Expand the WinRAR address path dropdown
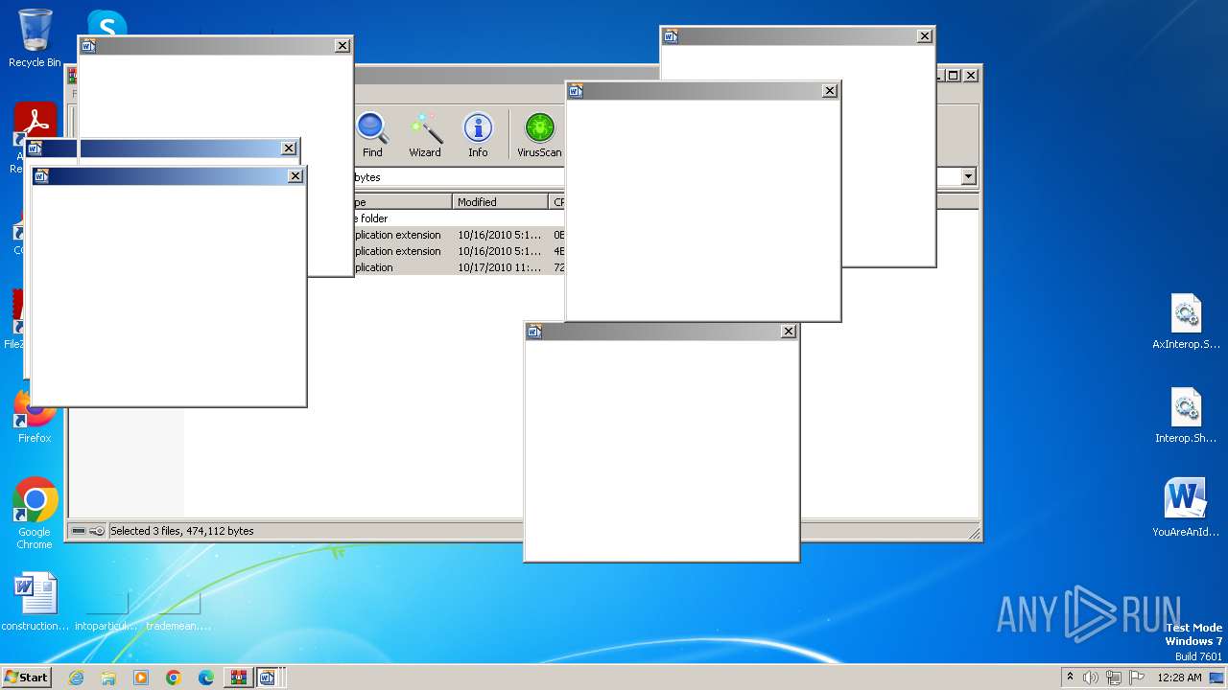This screenshot has width=1228, height=690. (968, 176)
